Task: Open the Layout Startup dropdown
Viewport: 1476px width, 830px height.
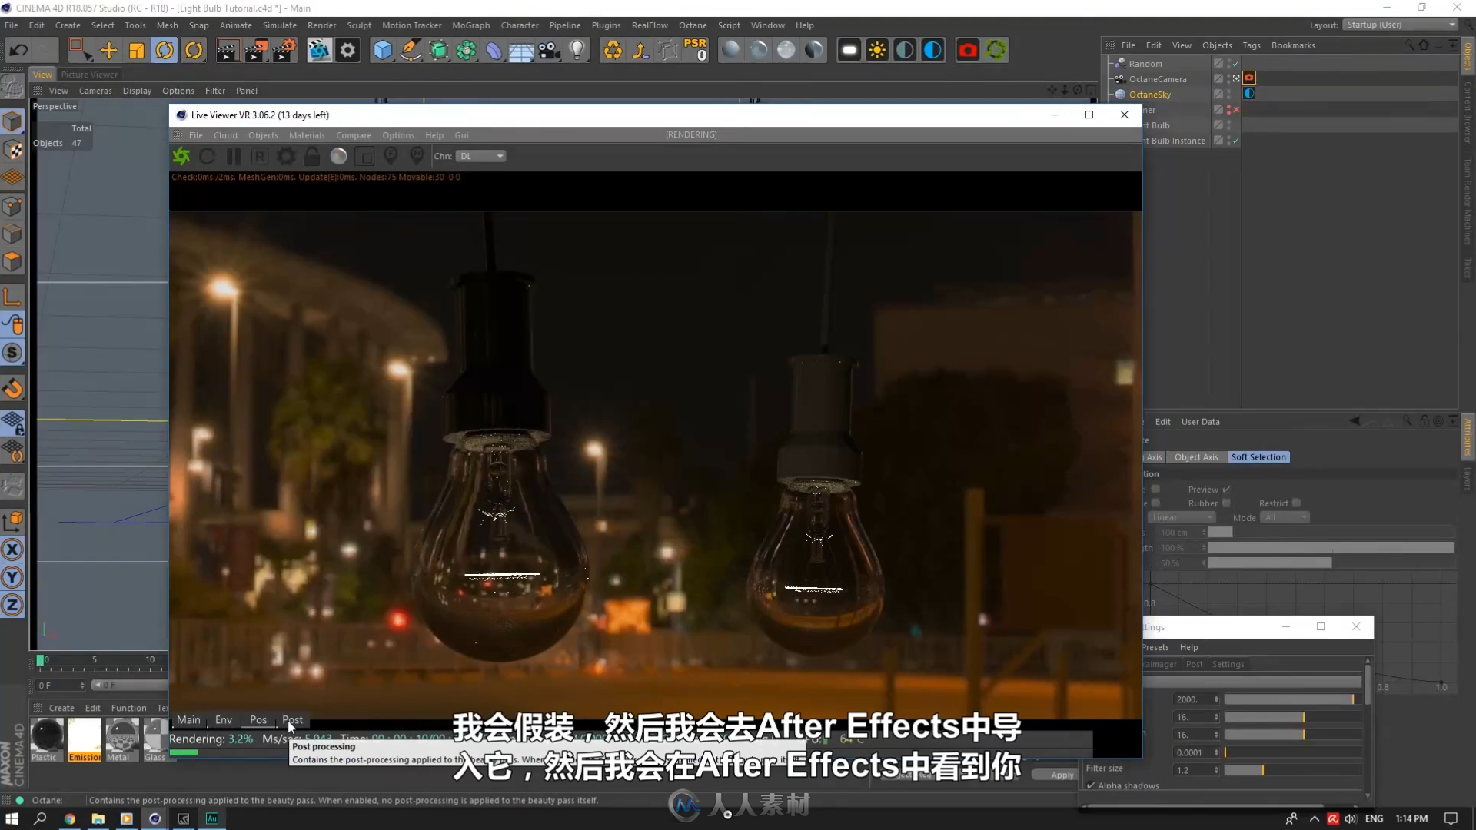Action: click(1401, 25)
